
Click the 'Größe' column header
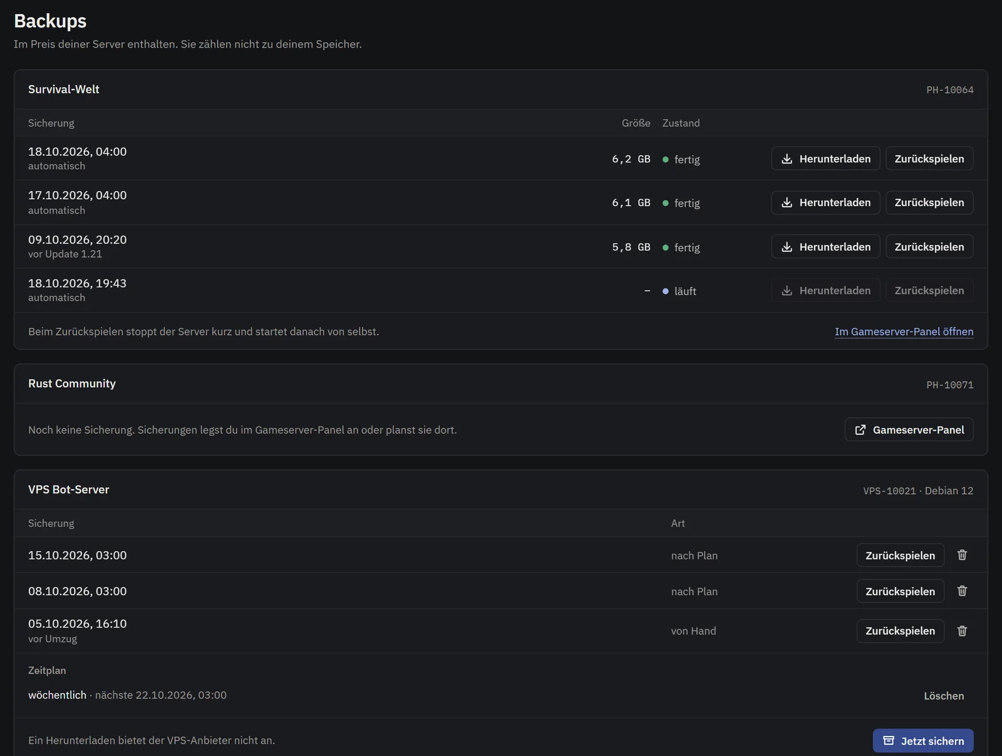(x=636, y=123)
